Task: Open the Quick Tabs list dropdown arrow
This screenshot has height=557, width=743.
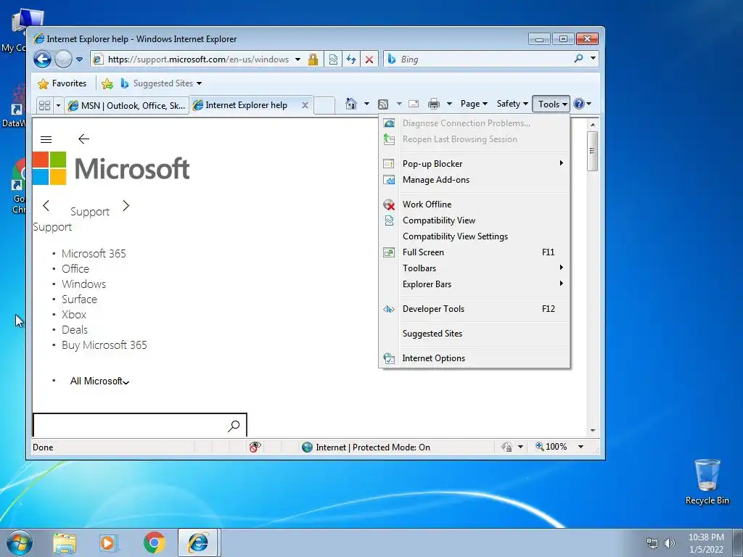Action: [58, 105]
